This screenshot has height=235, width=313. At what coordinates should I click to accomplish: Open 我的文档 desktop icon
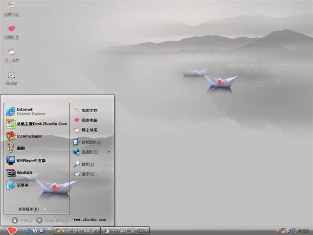12,9
